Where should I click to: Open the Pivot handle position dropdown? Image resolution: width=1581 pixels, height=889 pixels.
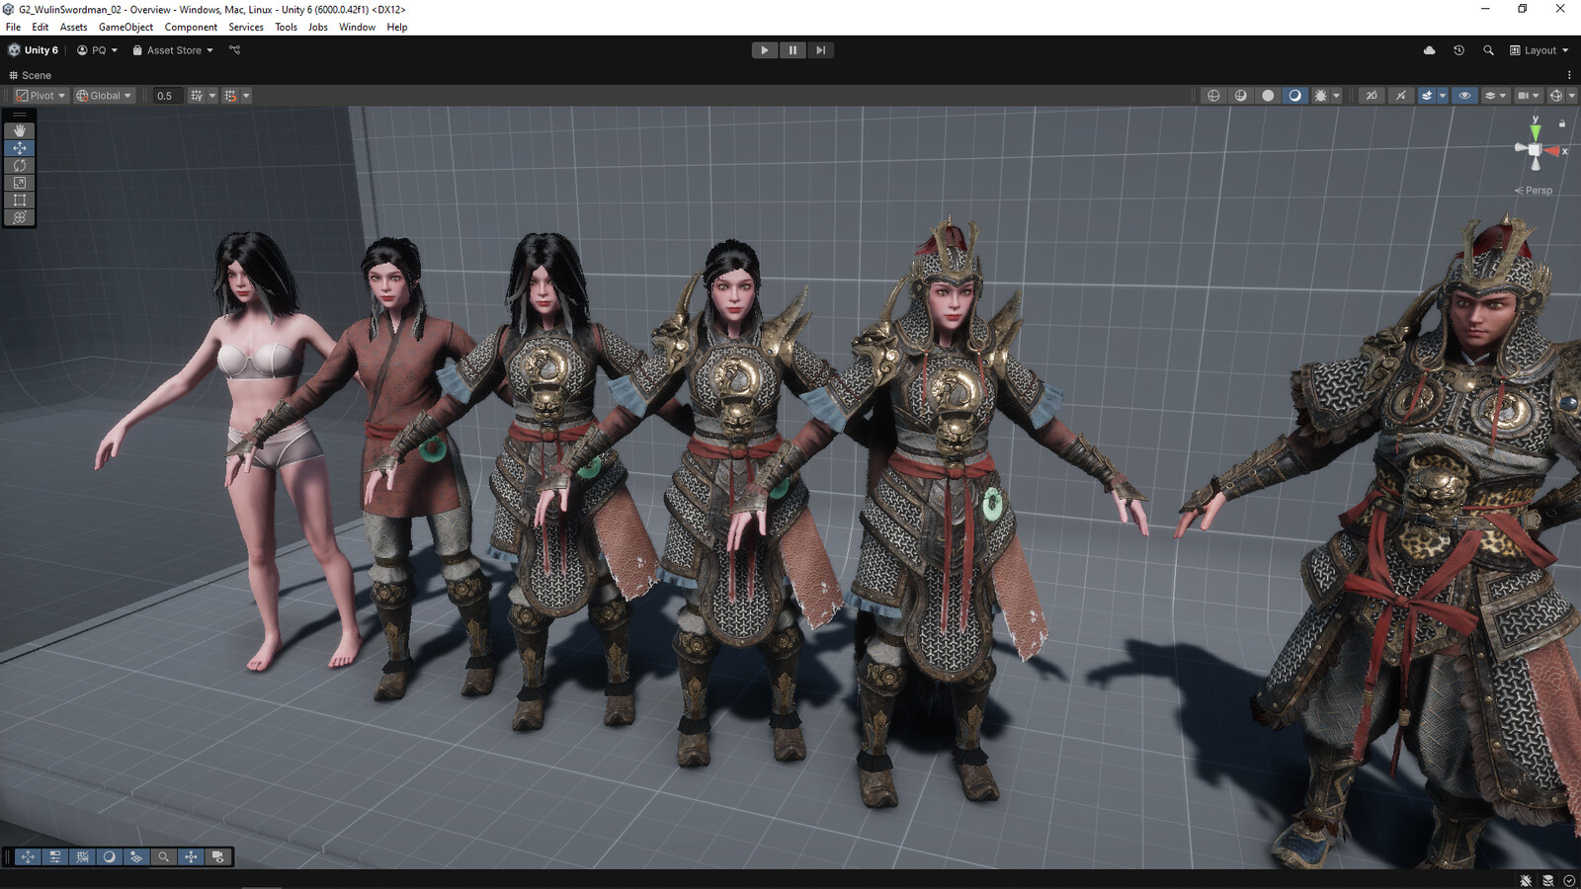(41, 96)
